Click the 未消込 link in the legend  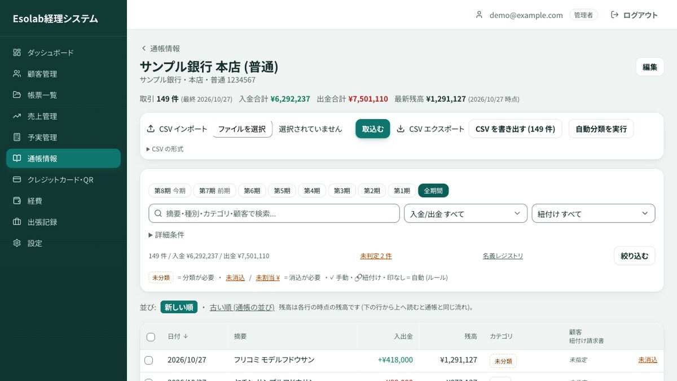pyautogui.click(x=235, y=278)
